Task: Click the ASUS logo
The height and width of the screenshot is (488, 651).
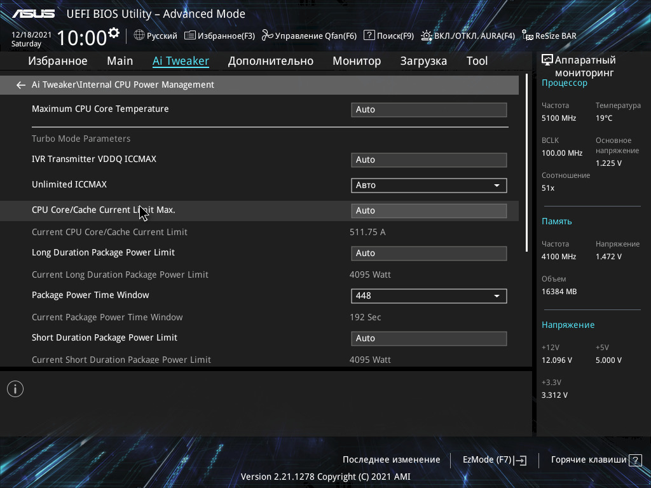Action: [x=33, y=14]
